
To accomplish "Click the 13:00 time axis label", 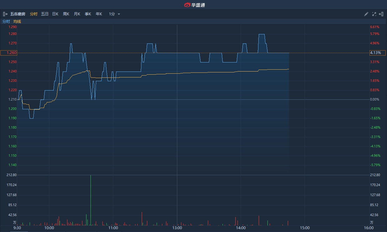I will click(x=177, y=228).
